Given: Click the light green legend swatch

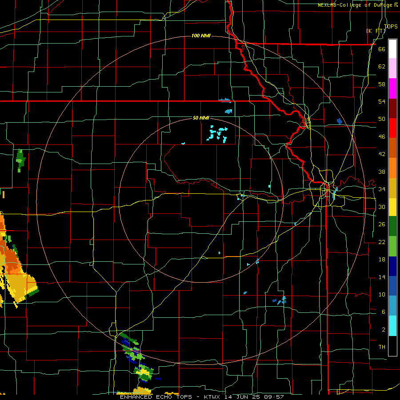Looking at the screenshot, I should (392, 246).
